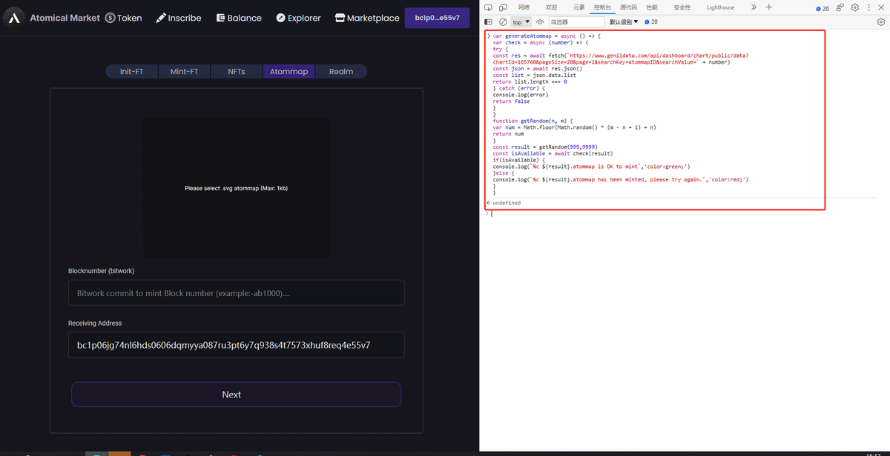Open the Marketplace page
This screenshot has width=890, height=456.
[367, 18]
